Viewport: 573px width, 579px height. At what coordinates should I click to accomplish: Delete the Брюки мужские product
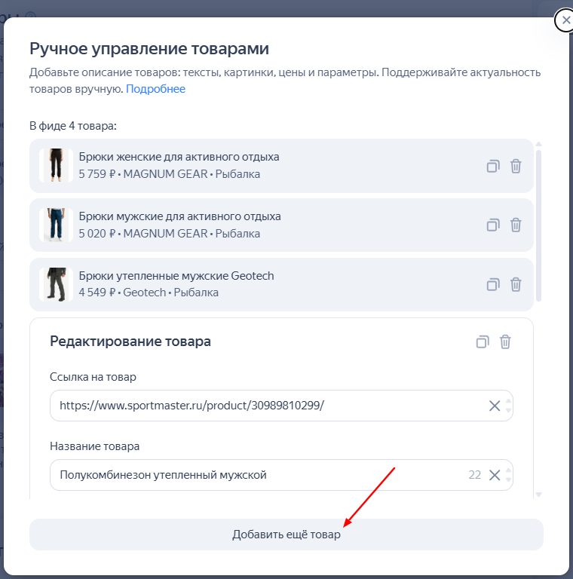(x=516, y=225)
